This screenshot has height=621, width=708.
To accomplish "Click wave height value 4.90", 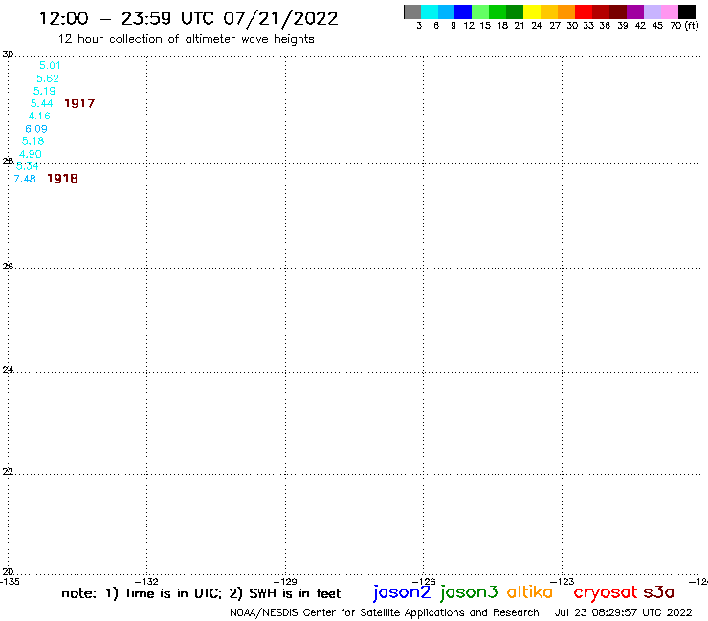I will click(x=31, y=154).
